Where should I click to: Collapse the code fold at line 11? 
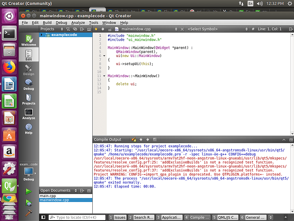tap(104, 76)
